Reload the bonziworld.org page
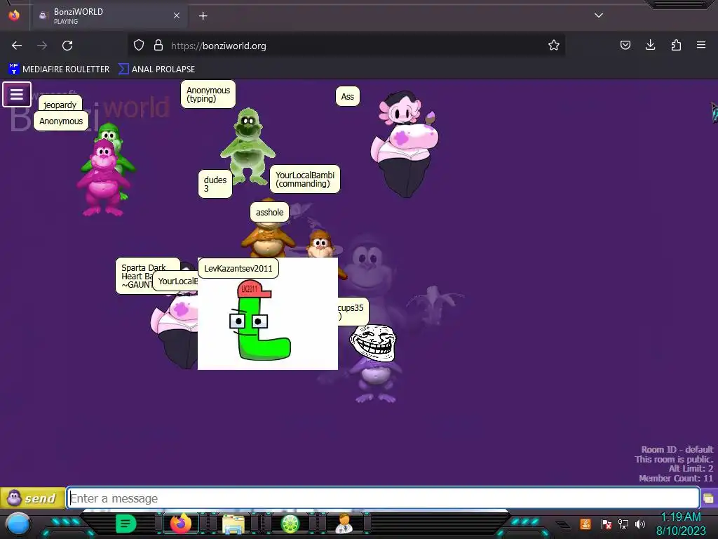Image resolution: width=718 pixels, height=539 pixels. (67, 46)
